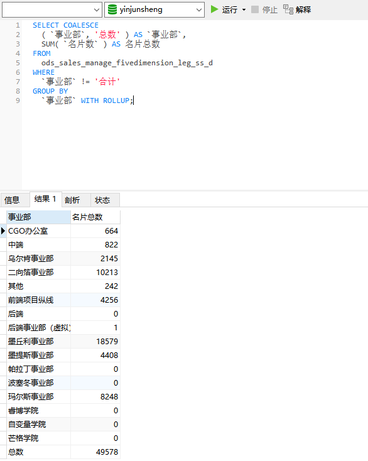This screenshot has width=368, height=461.
Task: Click the 事业部 column header
Action: pos(38,217)
